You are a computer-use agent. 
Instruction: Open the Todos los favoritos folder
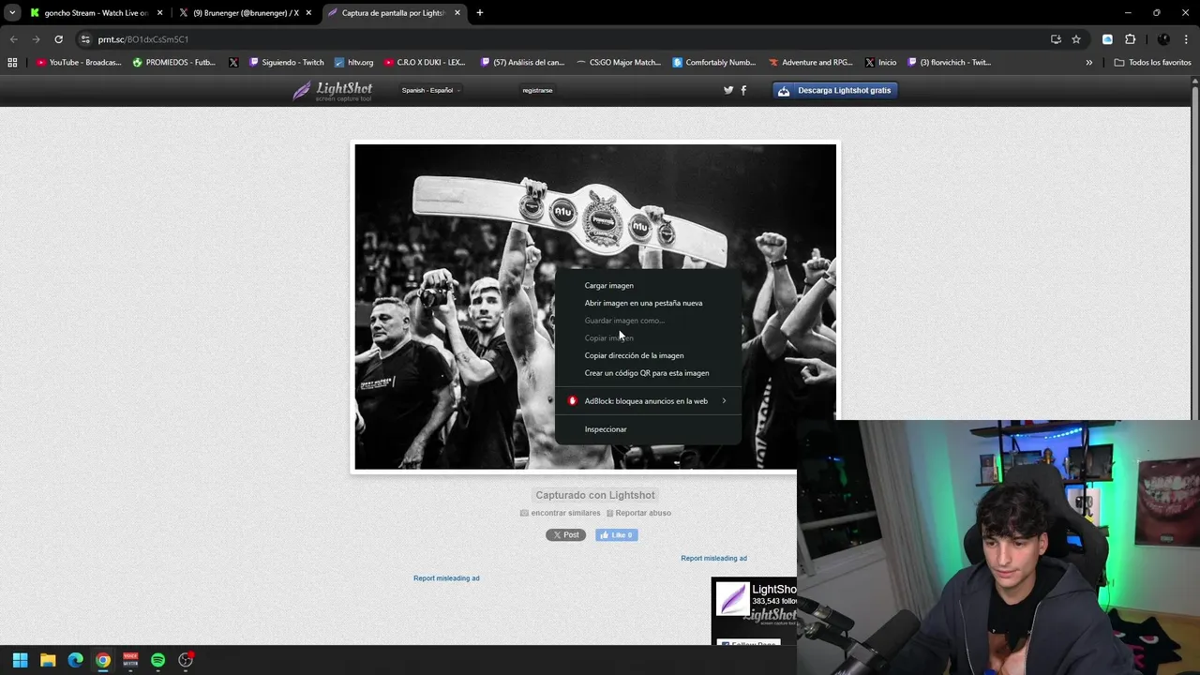1152,63
